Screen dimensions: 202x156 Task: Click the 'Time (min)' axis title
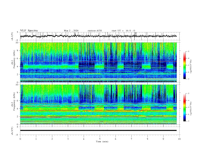pos(102,141)
